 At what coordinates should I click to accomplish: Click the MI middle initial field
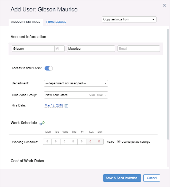tap(59, 48)
